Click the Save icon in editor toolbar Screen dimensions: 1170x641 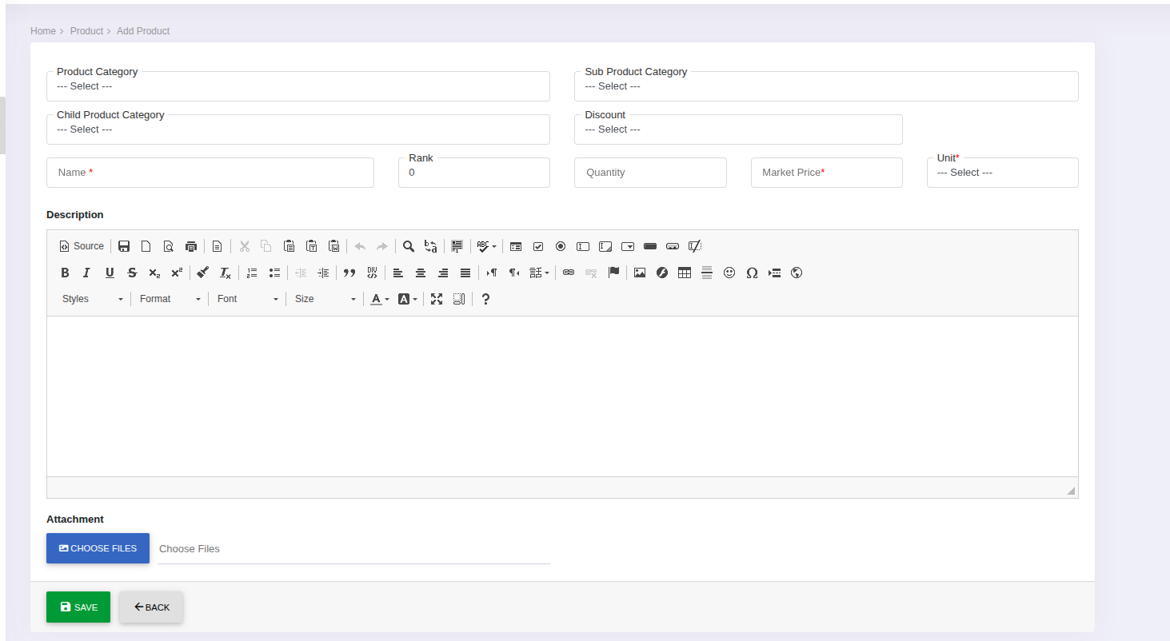click(124, 246)
